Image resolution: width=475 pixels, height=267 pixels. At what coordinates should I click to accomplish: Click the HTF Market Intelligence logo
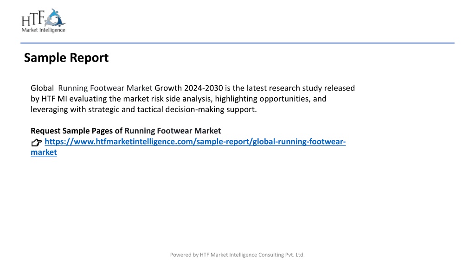coord(43,20)
